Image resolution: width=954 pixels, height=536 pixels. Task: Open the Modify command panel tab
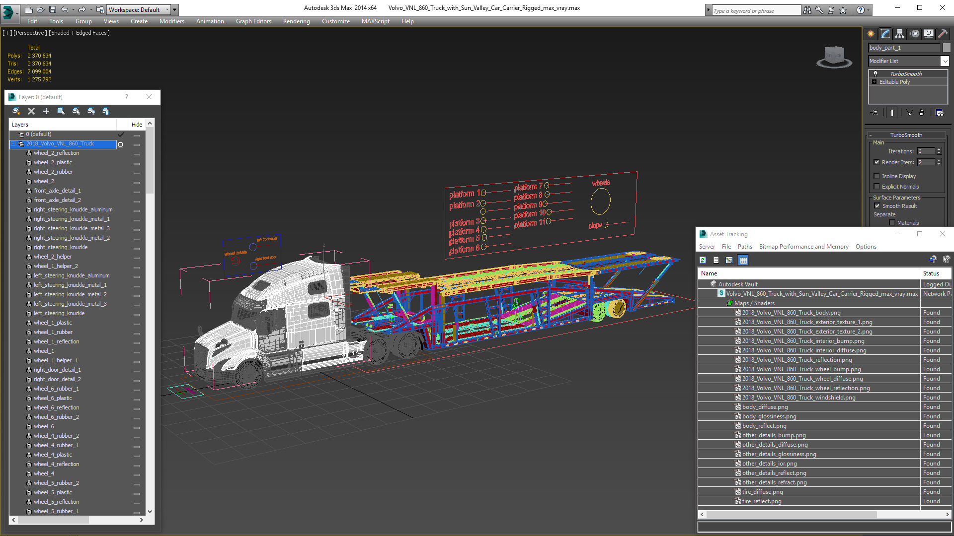pyautogui.click(x=885, y=34)
